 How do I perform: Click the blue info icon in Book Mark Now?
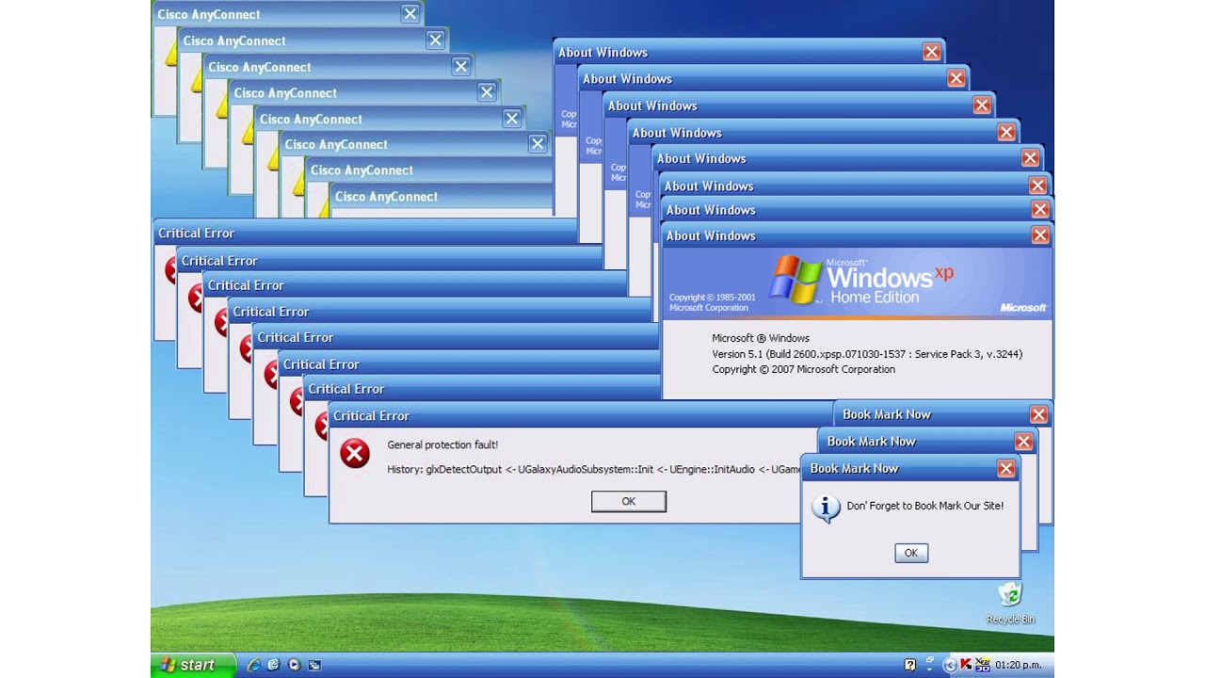tap(826, 509)
